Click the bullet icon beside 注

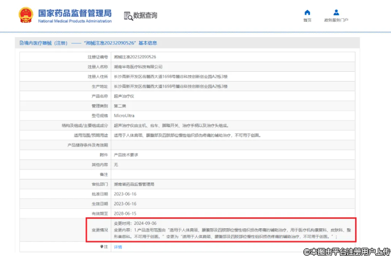click(x=102, y=247)
